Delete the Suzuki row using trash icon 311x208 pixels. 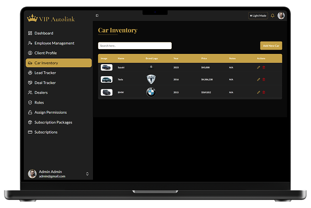coord(264,67)
